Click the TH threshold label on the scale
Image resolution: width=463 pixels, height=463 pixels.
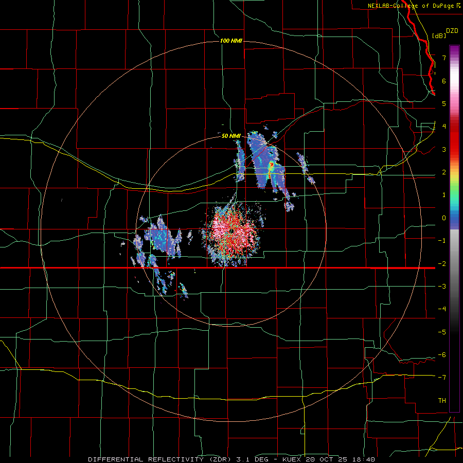click(x=442, y=400)
